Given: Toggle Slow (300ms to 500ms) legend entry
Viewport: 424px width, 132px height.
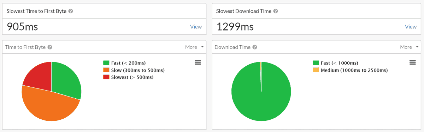Looking at the screenshot, I should click(134, 70).
